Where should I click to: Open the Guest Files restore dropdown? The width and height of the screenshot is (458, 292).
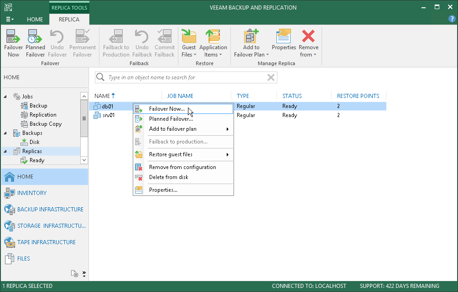pos(189,43)
